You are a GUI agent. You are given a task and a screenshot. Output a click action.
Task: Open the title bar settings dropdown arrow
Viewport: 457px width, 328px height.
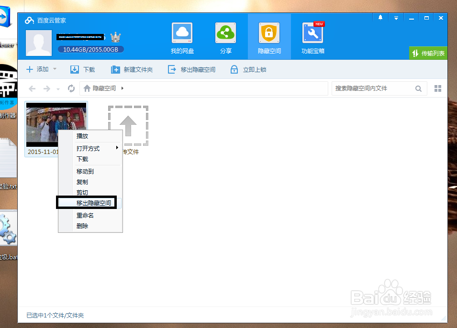click(395, 18)
